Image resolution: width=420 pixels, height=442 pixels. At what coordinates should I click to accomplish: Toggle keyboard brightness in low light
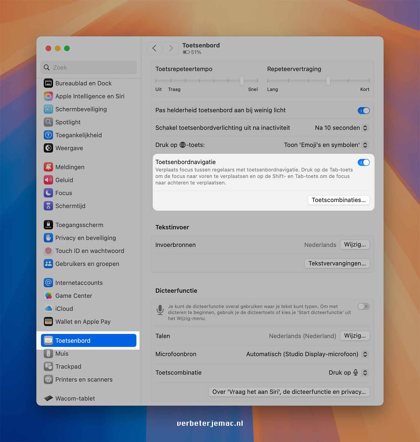click(x=364, y=111)
